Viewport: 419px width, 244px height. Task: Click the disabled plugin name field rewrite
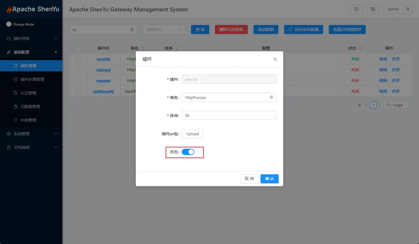point(229,79)
